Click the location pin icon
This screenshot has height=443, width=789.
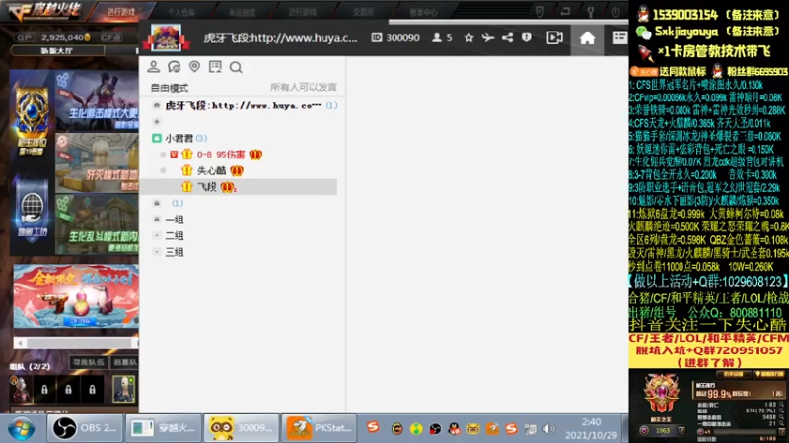click(194, 67)
